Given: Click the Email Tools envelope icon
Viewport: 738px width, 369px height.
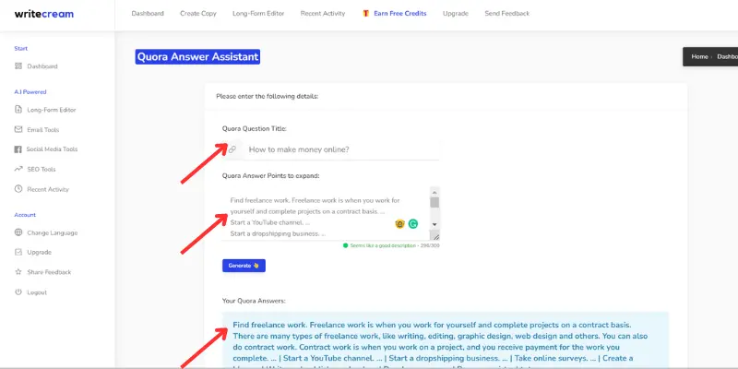Looking at the screenshot, I should point(18,129).
